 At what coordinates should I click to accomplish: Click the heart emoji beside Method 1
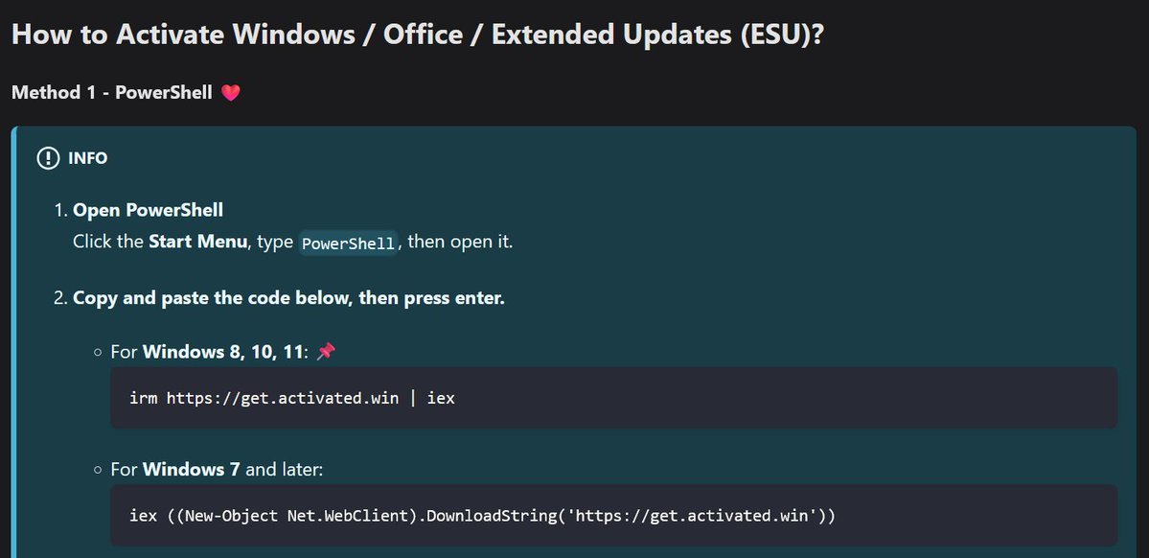[x=230, y=93]
